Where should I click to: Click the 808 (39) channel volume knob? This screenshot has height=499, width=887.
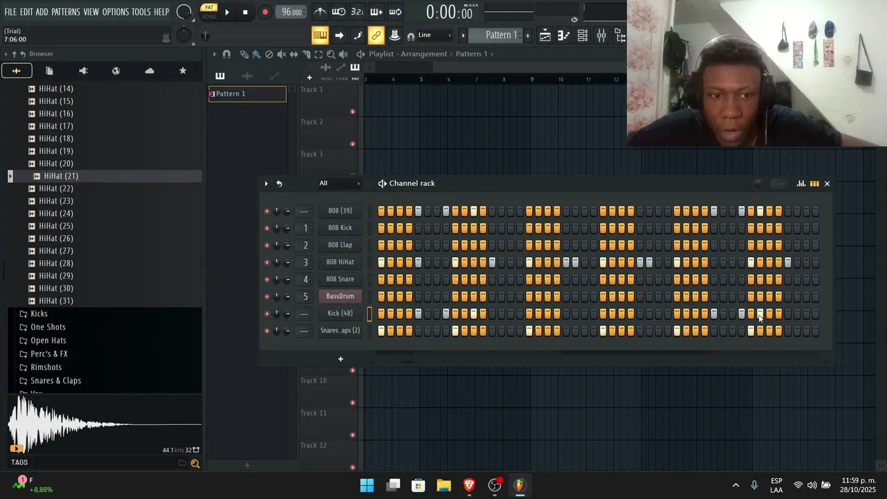click(287, 211)
